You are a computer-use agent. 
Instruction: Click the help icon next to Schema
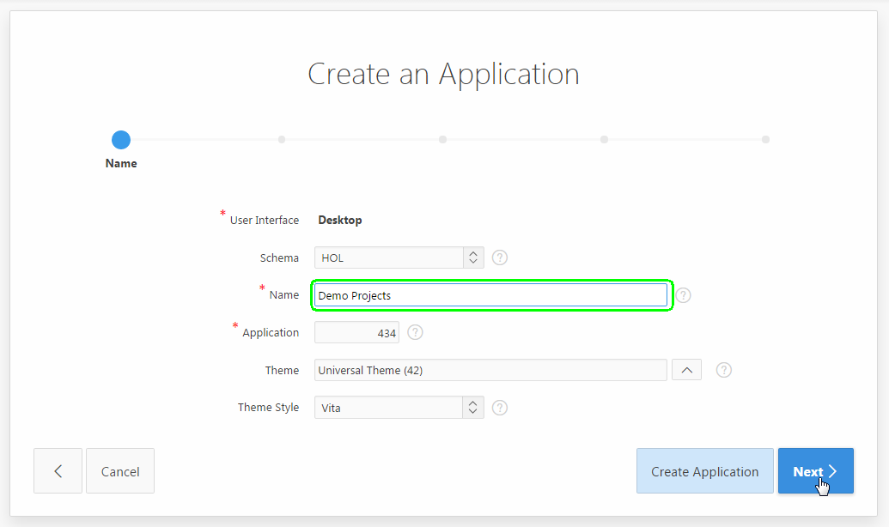(500, 257)
